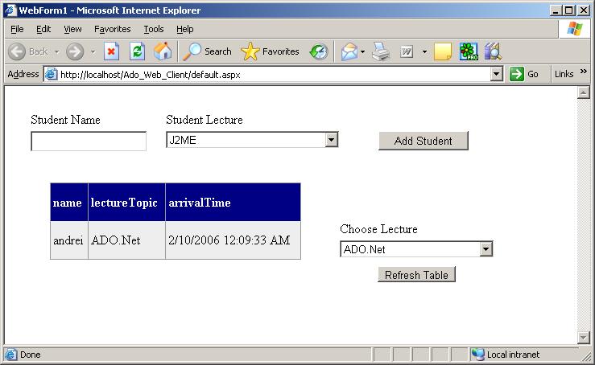The image size is (595, 365).
Task: Click the yellow note toolbar icon
Action: pos(443,51)
